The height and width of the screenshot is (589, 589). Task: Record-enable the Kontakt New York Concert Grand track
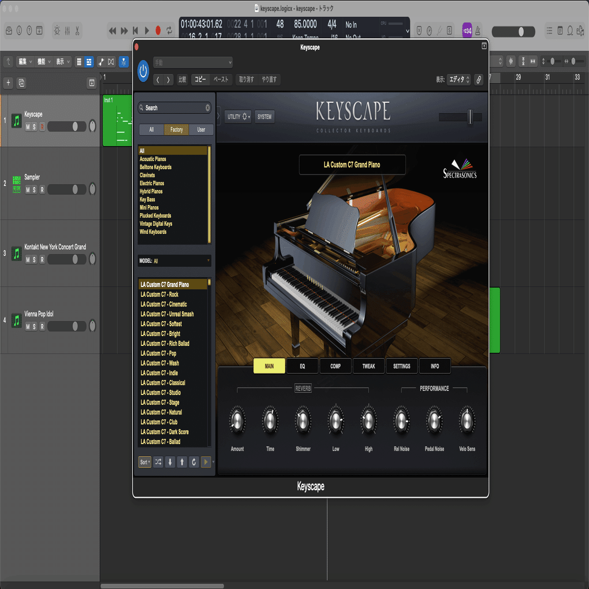click(42, 260)
